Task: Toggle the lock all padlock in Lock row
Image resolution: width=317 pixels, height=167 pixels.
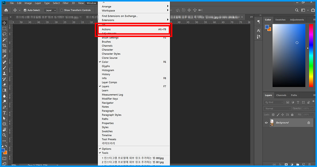Action: [x=292, y=115]
